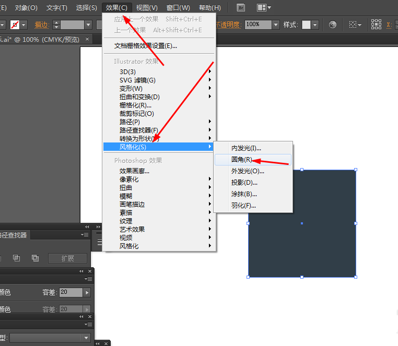The image size is (398, 346).
Task: Open the opacity 100% dropdown
Action: (276, 25)
